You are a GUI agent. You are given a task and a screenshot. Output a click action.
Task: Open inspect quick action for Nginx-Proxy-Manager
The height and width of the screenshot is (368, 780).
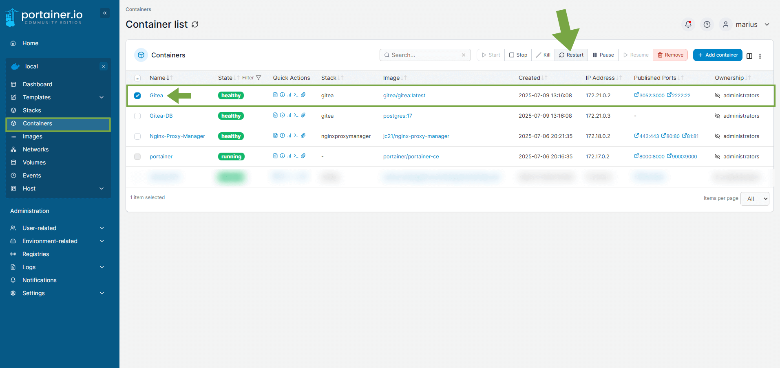pyautogui.click(x=282, y=136)
